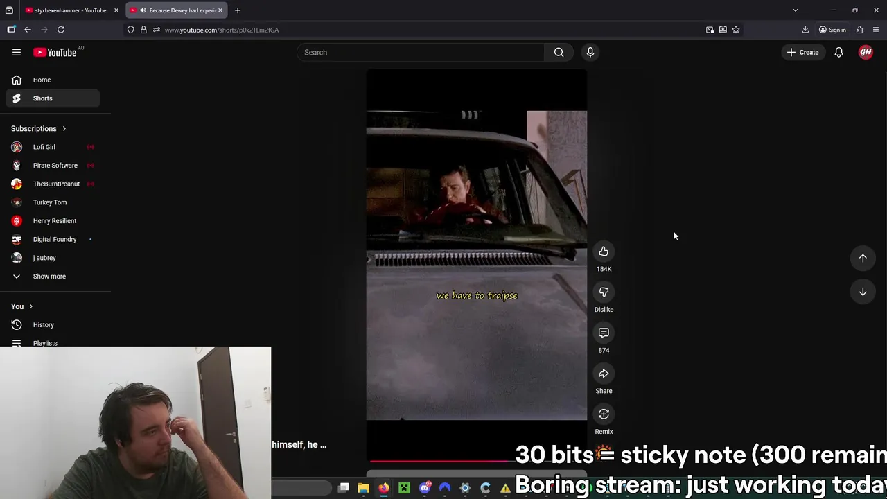887x499 pixels.
Task: Open site padlock security info
Action: (143, 30)
